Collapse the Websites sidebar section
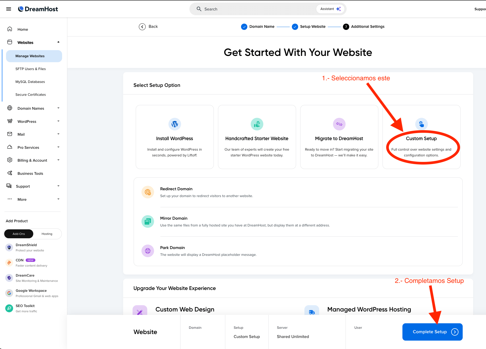The image size is (486, 349). tap(58, 42)
